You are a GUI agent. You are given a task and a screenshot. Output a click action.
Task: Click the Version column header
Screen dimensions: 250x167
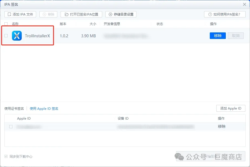[x=63, y=24]
